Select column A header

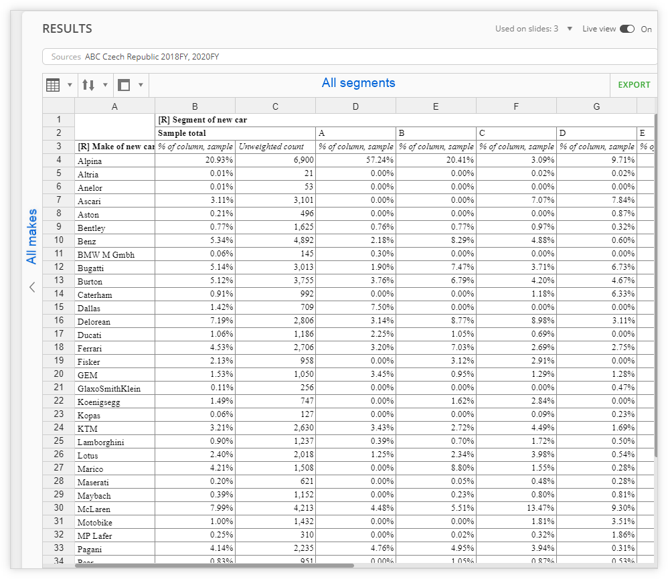coord(114,106)
